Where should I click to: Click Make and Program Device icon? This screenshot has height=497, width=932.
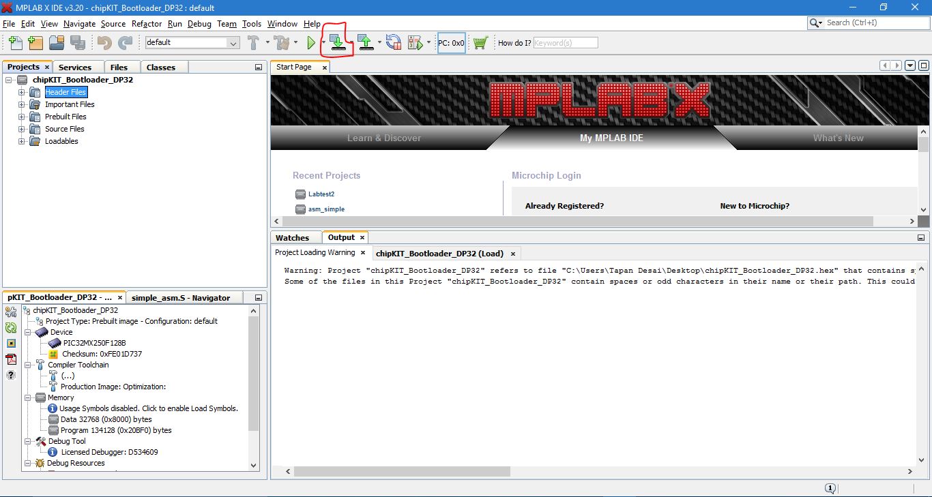coord(337,43)
